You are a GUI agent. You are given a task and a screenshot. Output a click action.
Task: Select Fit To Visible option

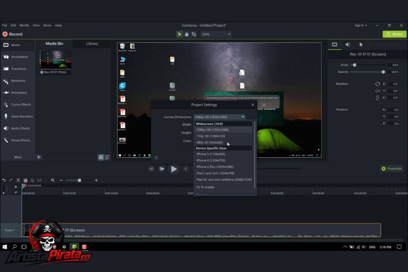tap(224, 187)
